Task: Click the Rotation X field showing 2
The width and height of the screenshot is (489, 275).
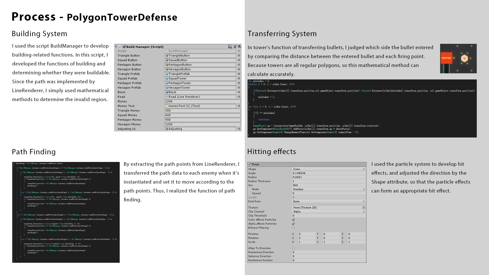Action: 307,238
